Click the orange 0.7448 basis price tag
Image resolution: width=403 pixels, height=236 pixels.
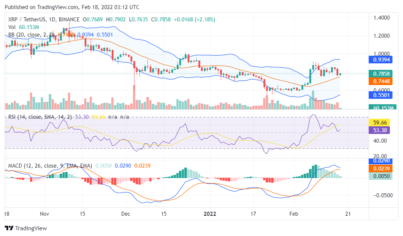click(381, 82)
